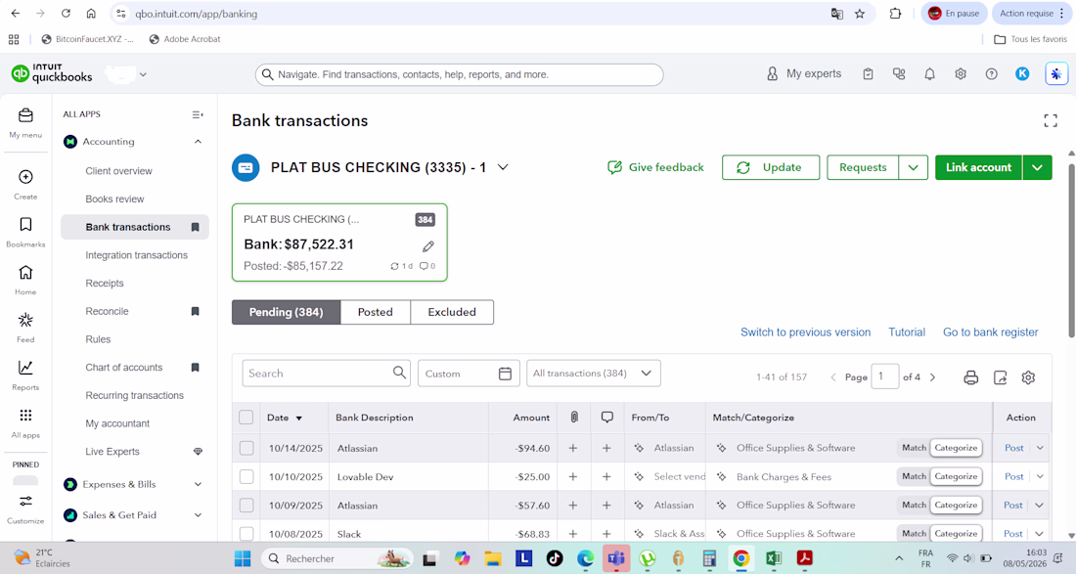Open the calendar icon in Custom date field
1076x574 pixels.
tap(505, 374)
